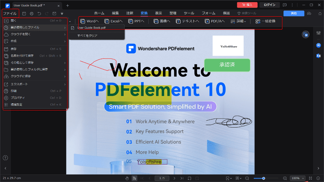The image size is (324, 182).
Task: Switch to the 整理 tab
Action: (173, 13)
